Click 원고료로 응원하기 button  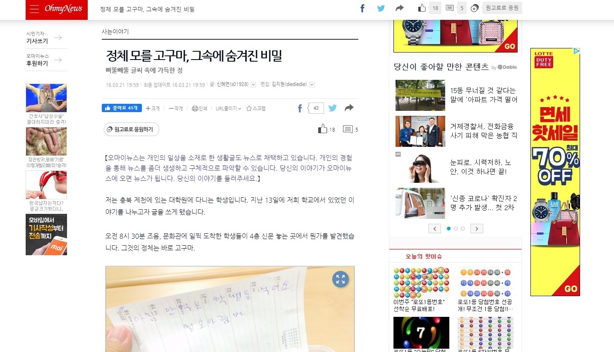tap(132, 129)
